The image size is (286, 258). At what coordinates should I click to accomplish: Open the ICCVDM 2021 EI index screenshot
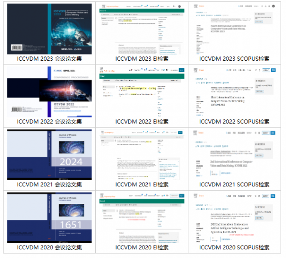[142, 155]
